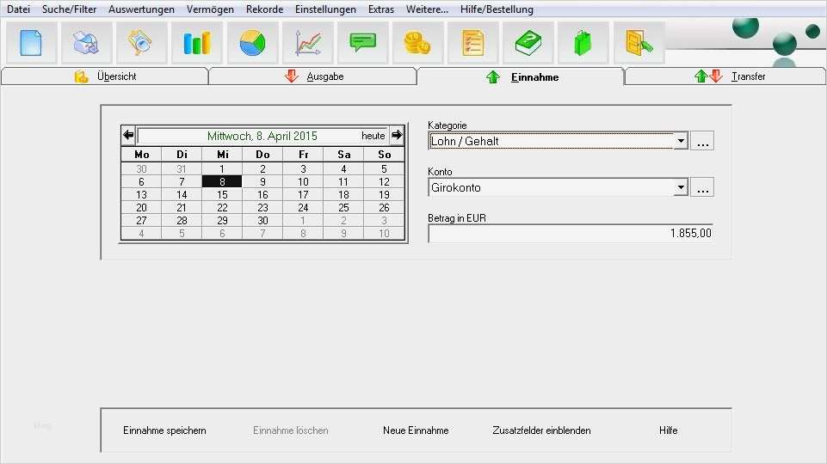The height and width of the screenshot is (464, 827).
Task: Go to next day with right arrow
Action: (397, 136)
